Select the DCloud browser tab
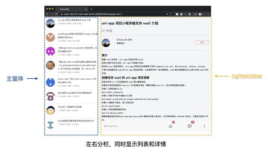268x160 pixels. coord(72,9)
